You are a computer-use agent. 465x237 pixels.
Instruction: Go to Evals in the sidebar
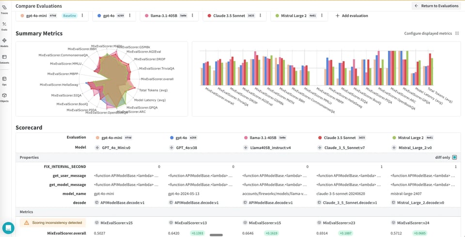click(4, 25)
